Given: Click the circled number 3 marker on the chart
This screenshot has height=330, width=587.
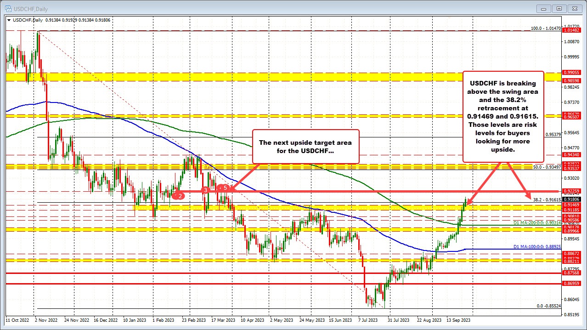Looking at the screenshot, I should pyautogui.click(x=205, y=190).
